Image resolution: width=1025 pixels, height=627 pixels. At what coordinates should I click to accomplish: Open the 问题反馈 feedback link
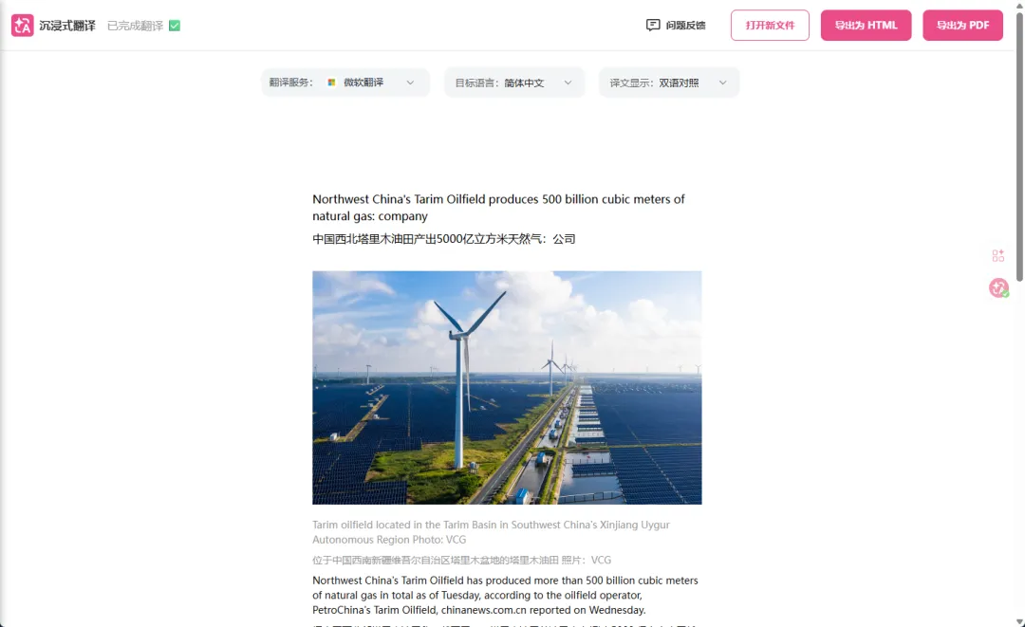click(676, 25)
